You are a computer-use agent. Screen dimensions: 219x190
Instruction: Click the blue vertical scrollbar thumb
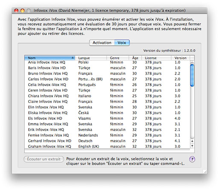tap(192, 75)
